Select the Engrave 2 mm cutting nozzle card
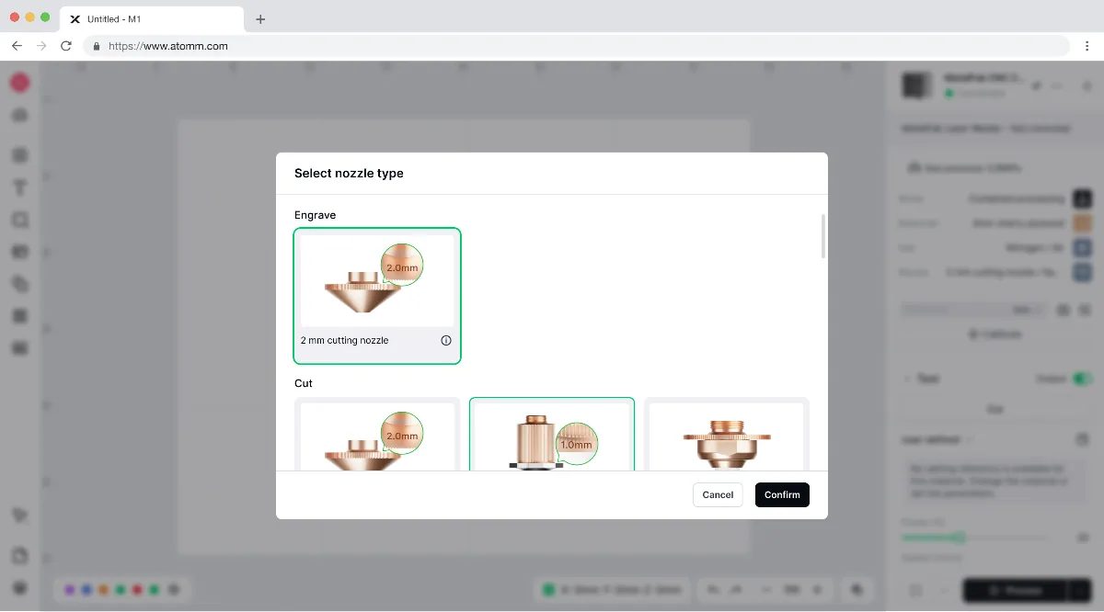Image resolution: width=1104 pixels, height=612 pixels. [x=377, y=296]
